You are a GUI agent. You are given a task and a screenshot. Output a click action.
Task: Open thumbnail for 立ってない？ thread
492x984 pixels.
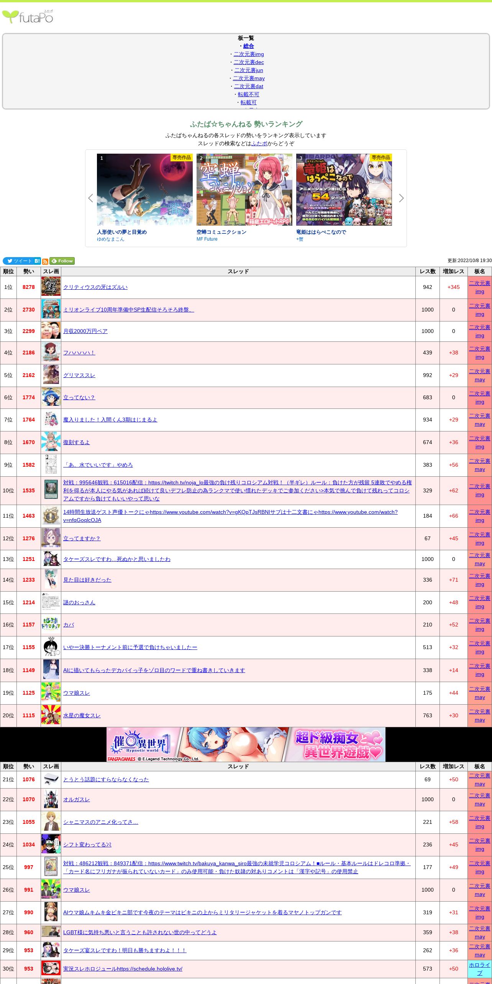point(51,397)
